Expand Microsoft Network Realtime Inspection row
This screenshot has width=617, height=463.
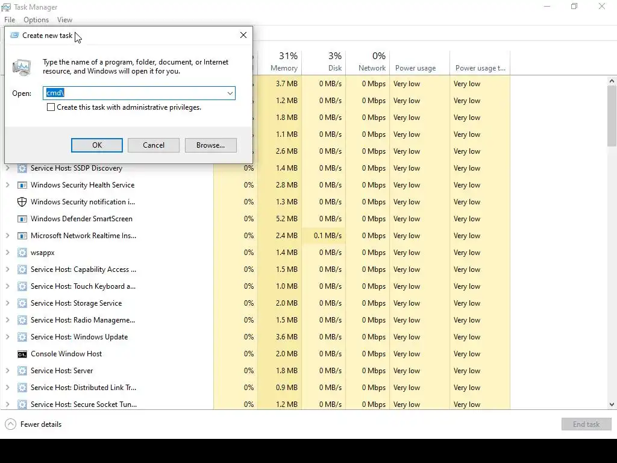(x=7, y=236)
